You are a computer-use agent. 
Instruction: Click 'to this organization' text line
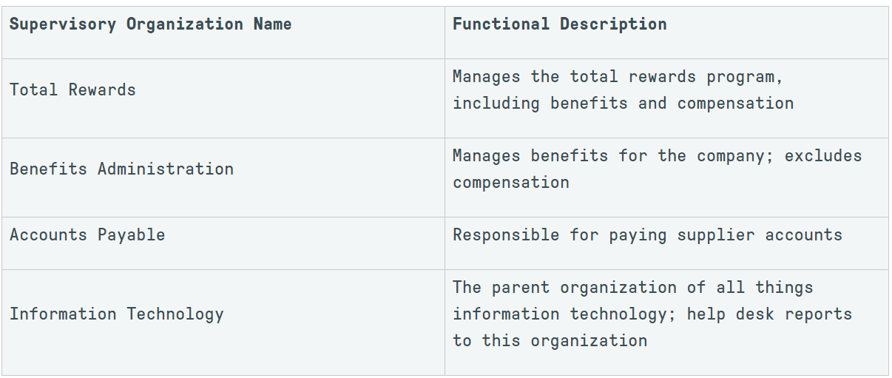pos(550,341)
